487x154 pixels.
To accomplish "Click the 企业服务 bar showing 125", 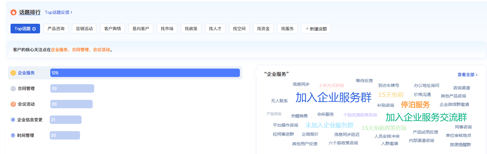I will pyautogui.click(x=145, y=73).
